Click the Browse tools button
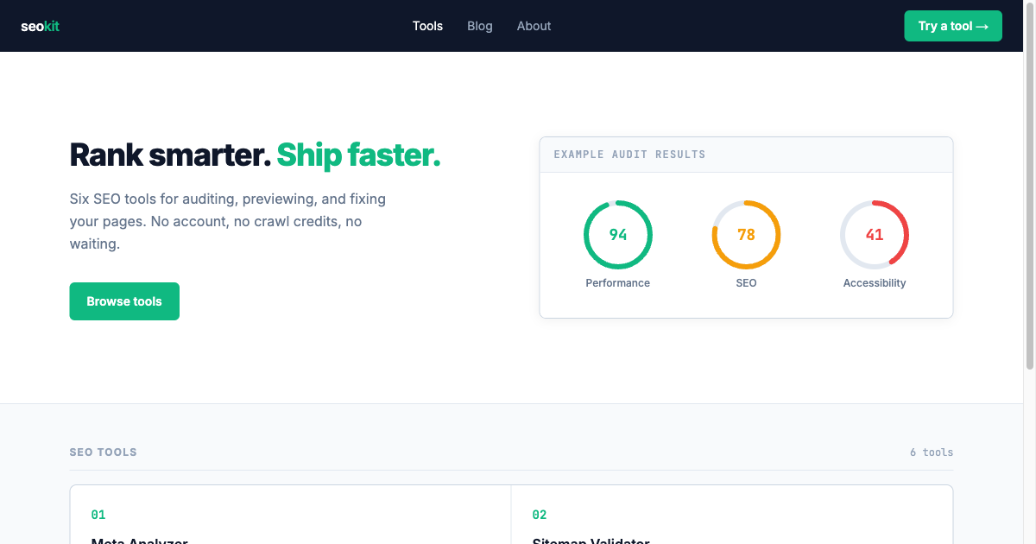 (x=124, y=301)
